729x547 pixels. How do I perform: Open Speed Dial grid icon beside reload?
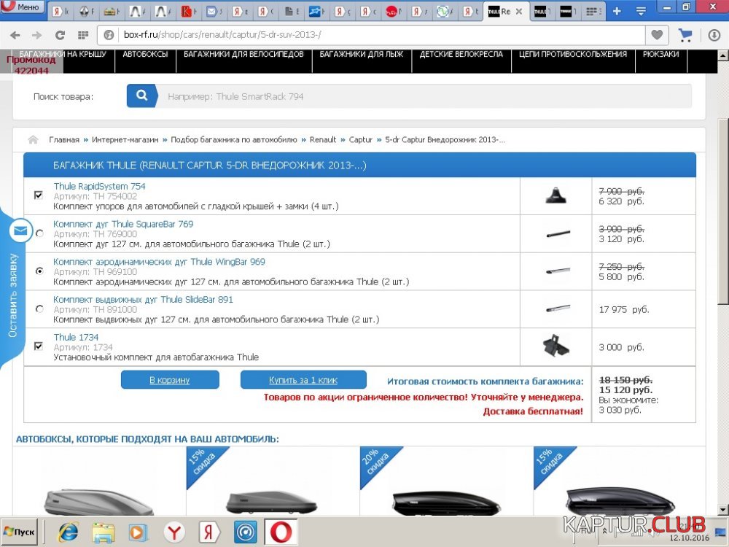point(83,35)
